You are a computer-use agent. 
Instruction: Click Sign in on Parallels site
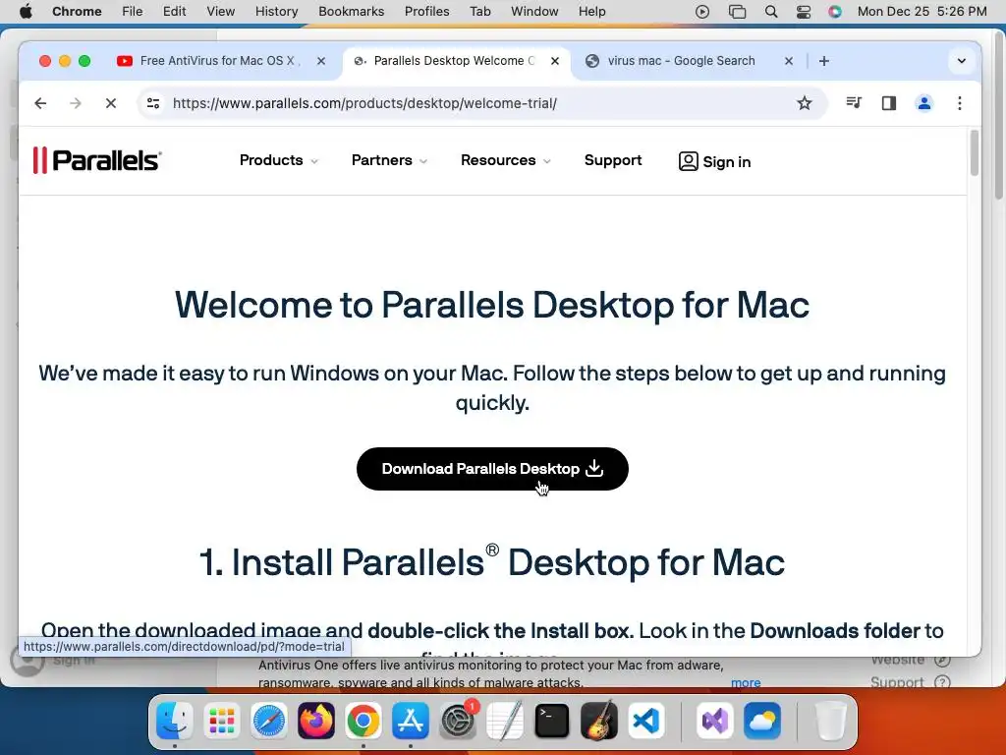(714, 162)
